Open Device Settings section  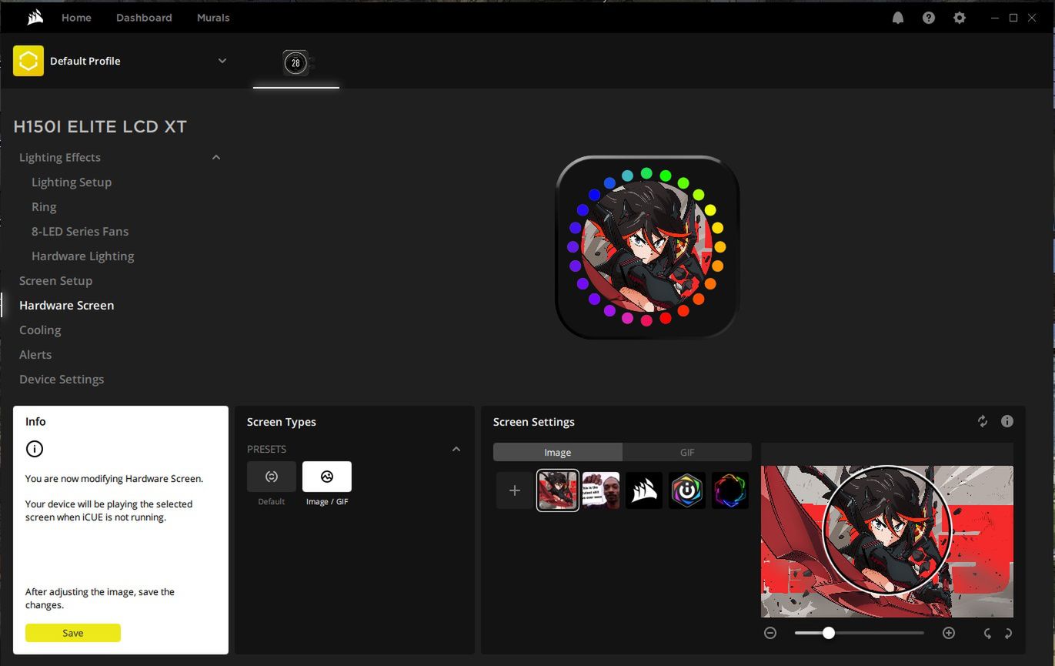pos(62,379)
